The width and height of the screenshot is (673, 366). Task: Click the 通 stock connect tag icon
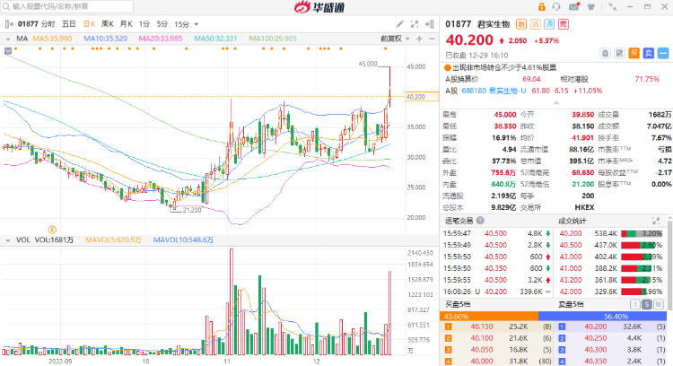click(x=549, y=24)
